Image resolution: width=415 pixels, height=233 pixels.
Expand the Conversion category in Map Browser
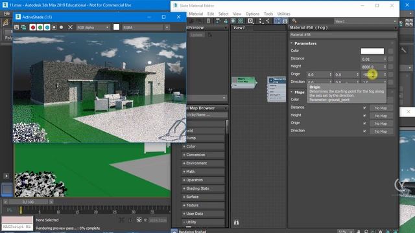pos(203,155)
